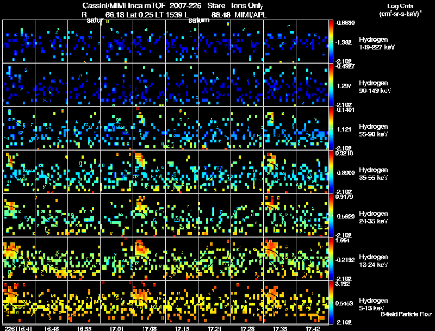Open the 13-24 keV image panel at 16:48
Viewport: 435px width, 331px height.
(x=51, y=259)
